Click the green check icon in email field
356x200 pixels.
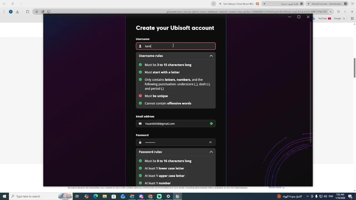(211, 124)
